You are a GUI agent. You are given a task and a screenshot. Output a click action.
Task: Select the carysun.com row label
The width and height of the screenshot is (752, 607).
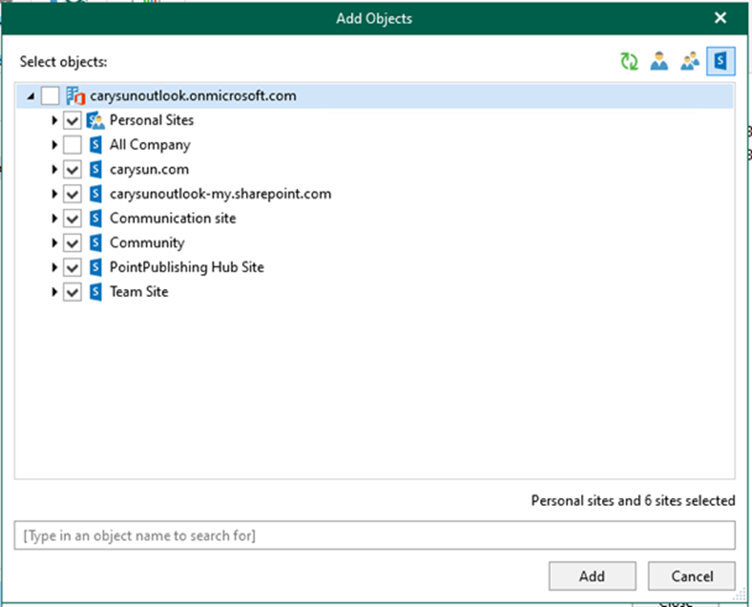click(x=149, y=169)
